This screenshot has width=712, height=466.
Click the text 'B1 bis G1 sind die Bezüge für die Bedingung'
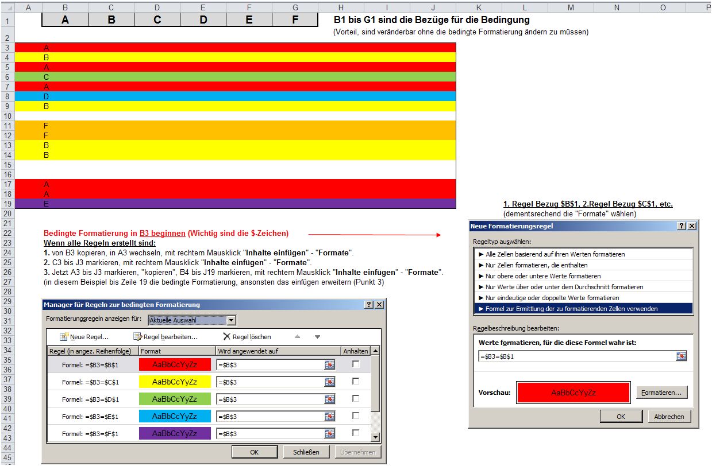[432, 20]
